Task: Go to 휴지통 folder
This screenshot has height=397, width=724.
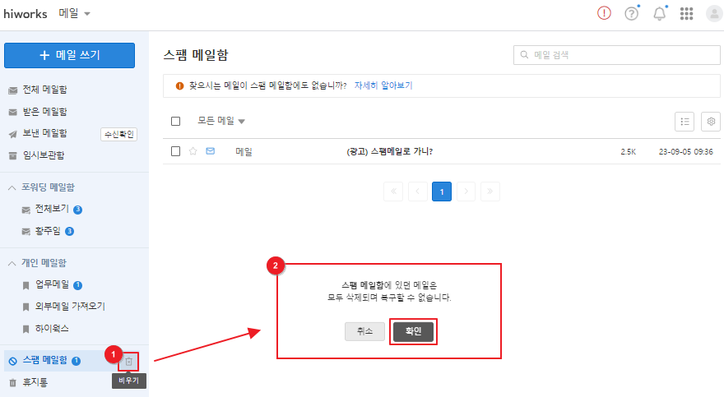Action: 36,382
